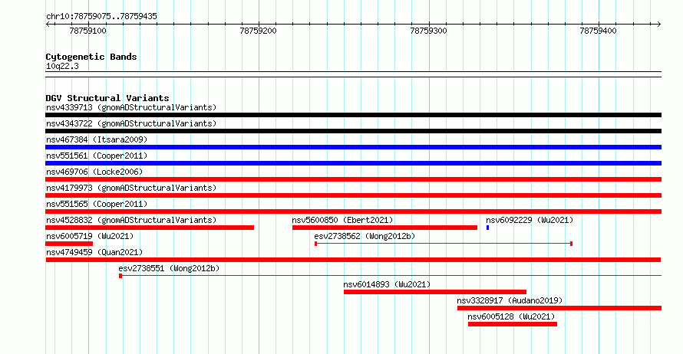Click the red bar under nsv4749459
Screen dimensions: 683x354
pyautogui.click(x=353, y=260)
